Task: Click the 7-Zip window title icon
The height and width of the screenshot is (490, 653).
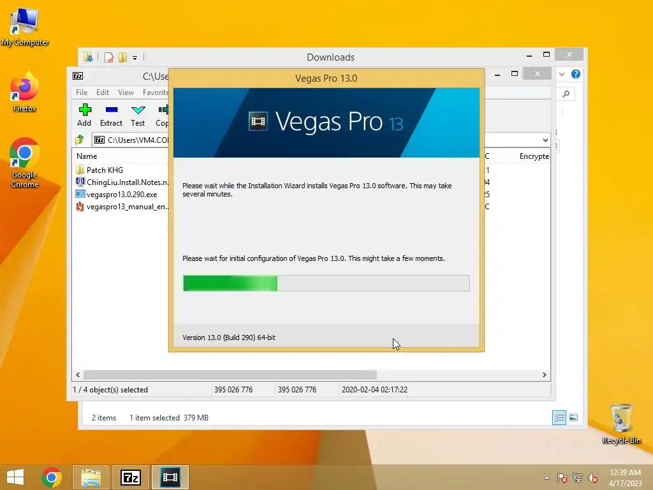Action: [x=78, y=76]
